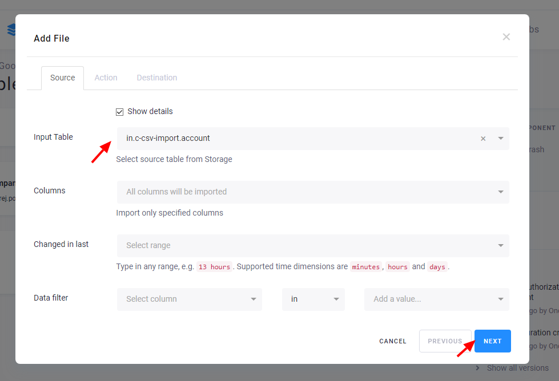
Task: Click the 'Import only specified columns' hint
Action: [170, 213]
